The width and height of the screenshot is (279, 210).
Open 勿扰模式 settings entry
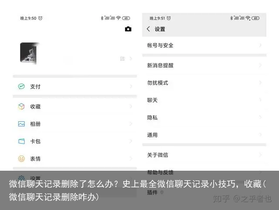pyautogui.click(x=204, y=83)
